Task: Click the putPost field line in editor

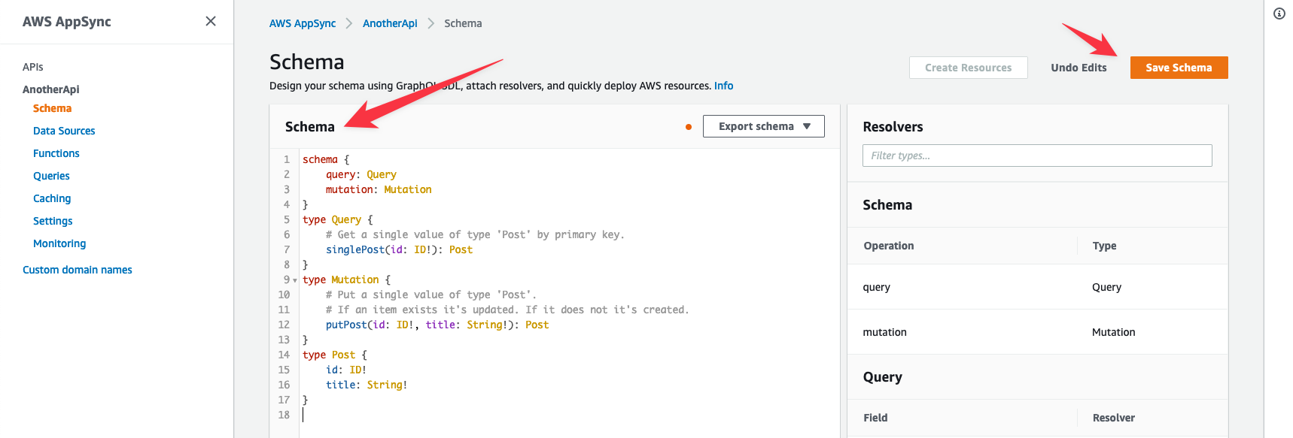Action: [437, 325]
